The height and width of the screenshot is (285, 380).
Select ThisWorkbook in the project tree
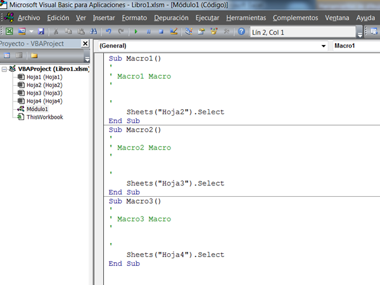[x=44, y=117]
